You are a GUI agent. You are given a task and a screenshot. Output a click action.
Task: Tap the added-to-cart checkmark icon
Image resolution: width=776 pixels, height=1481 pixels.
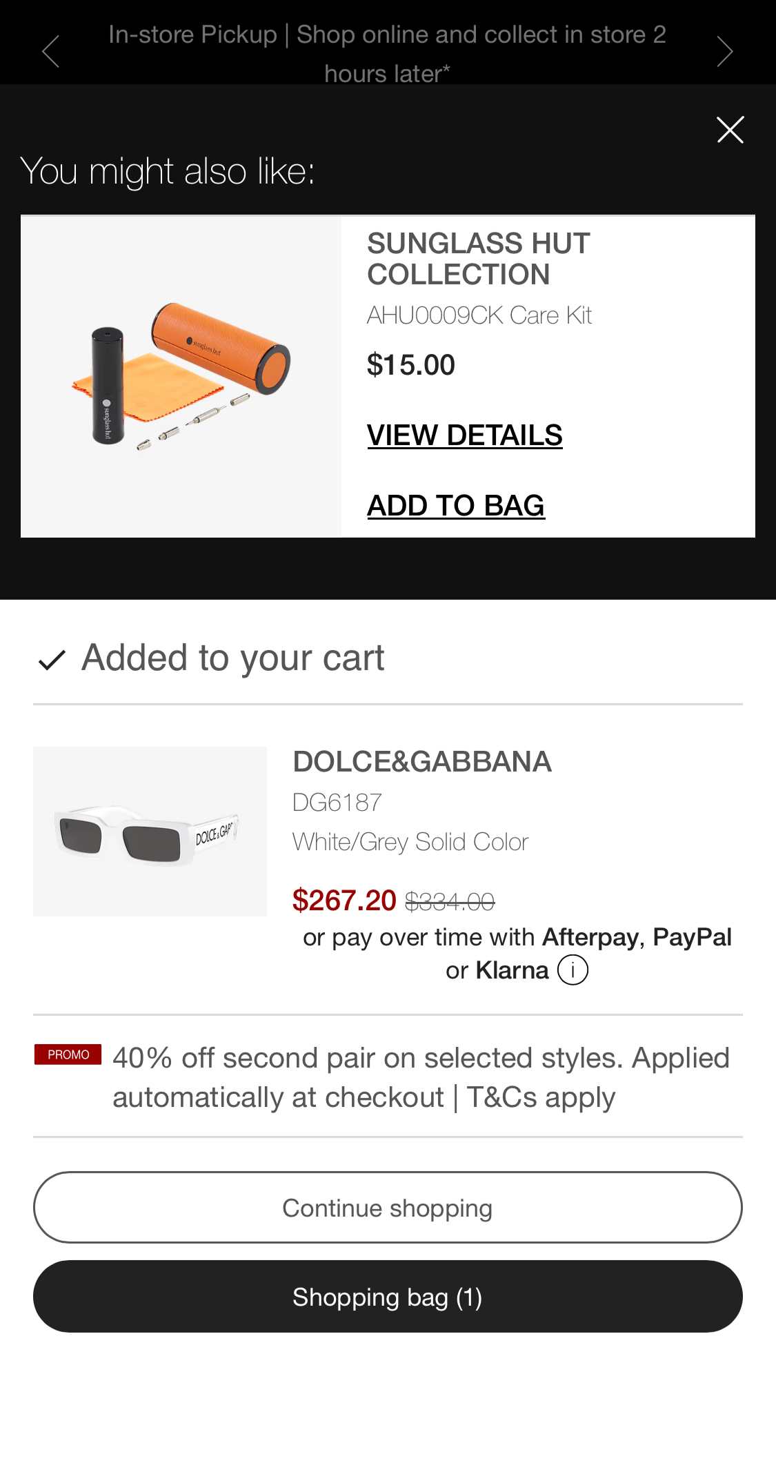click(x=50, y=661)
